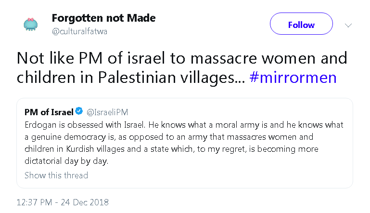Open the #mirrormen hashtag

pyautogui.click(x=293, y=77)
